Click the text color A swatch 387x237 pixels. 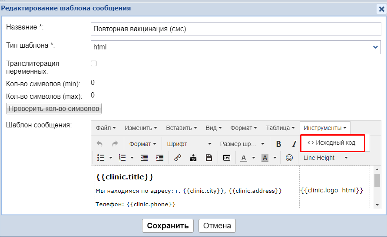pyautogui.click(x=243, y=158)
